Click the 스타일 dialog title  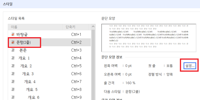(8, 4)
